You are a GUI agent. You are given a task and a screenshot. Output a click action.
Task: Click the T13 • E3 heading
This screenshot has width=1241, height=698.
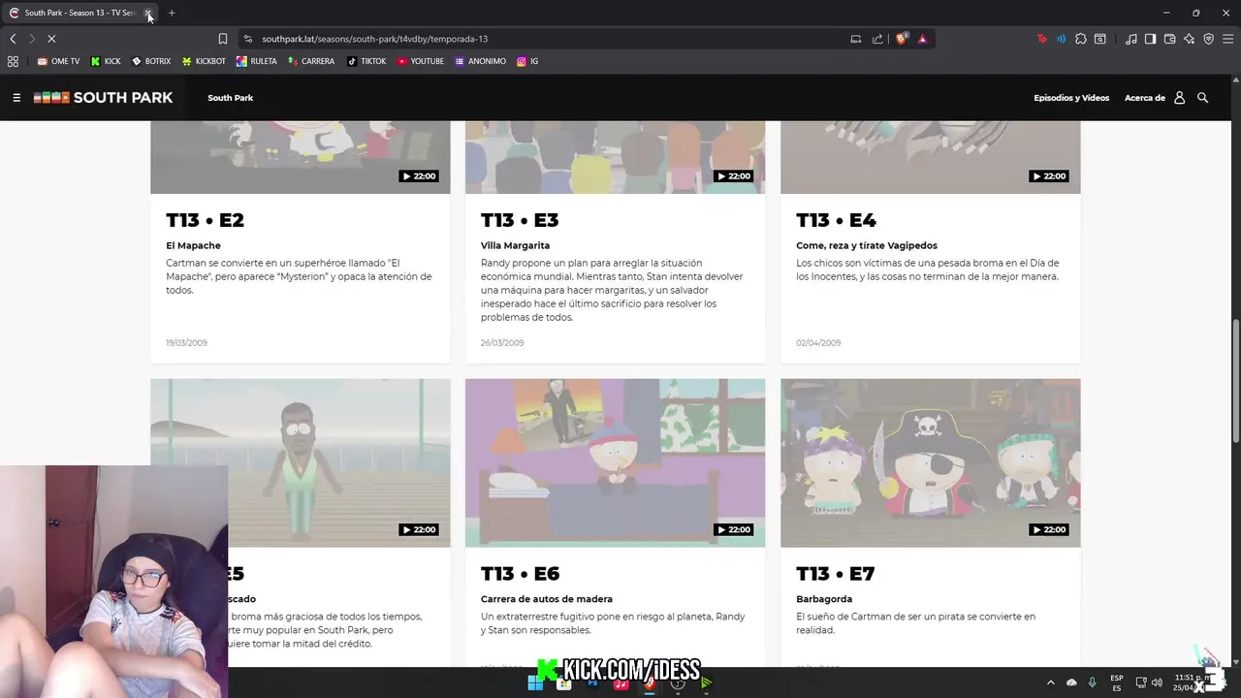520,220
